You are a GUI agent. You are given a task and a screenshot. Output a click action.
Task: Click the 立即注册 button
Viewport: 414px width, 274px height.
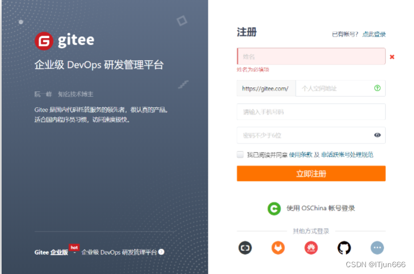point(311,174)
